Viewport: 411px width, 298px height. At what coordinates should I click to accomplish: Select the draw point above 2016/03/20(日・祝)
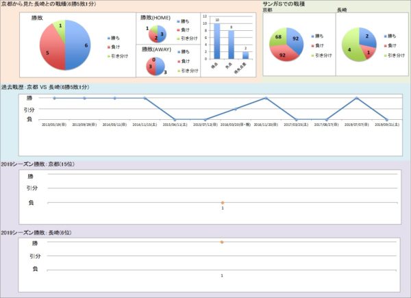pos(236,109)
